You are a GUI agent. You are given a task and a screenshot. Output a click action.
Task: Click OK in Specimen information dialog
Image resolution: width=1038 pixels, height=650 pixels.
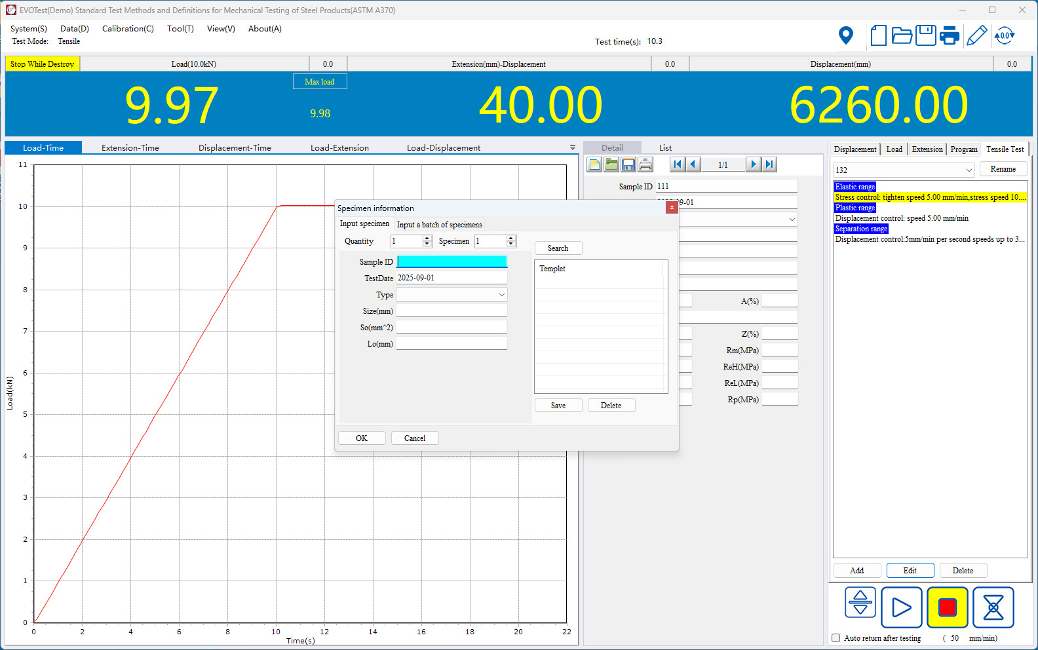tap(362, 438)
